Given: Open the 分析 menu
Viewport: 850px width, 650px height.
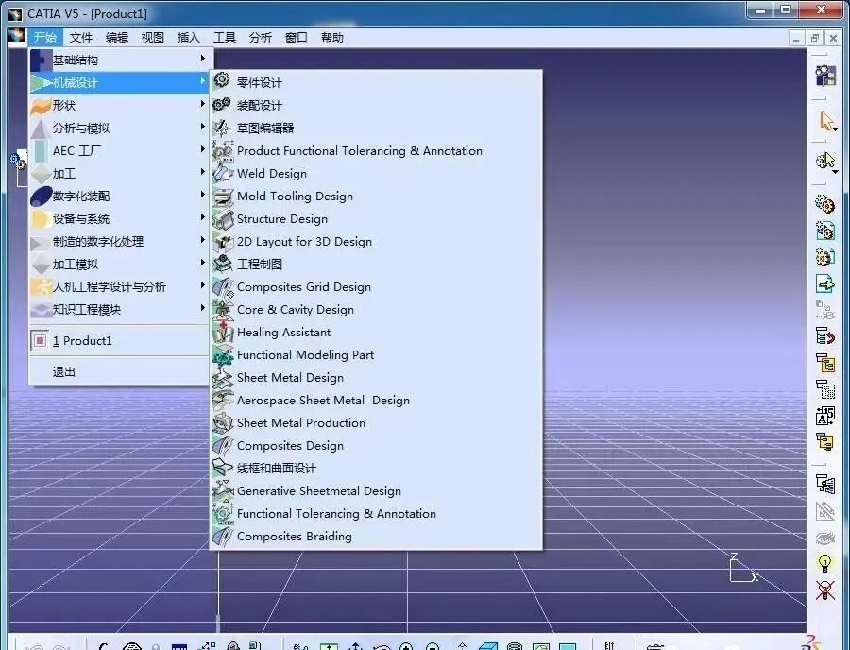Looking at the screenshot, I should click(261, 38).
